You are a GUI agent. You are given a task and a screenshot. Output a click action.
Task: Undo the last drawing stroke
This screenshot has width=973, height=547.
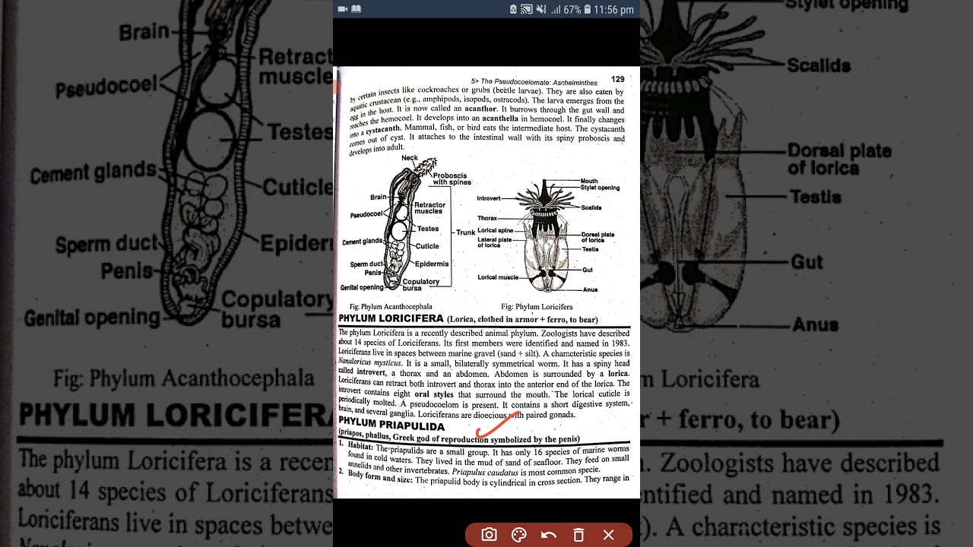549,535
